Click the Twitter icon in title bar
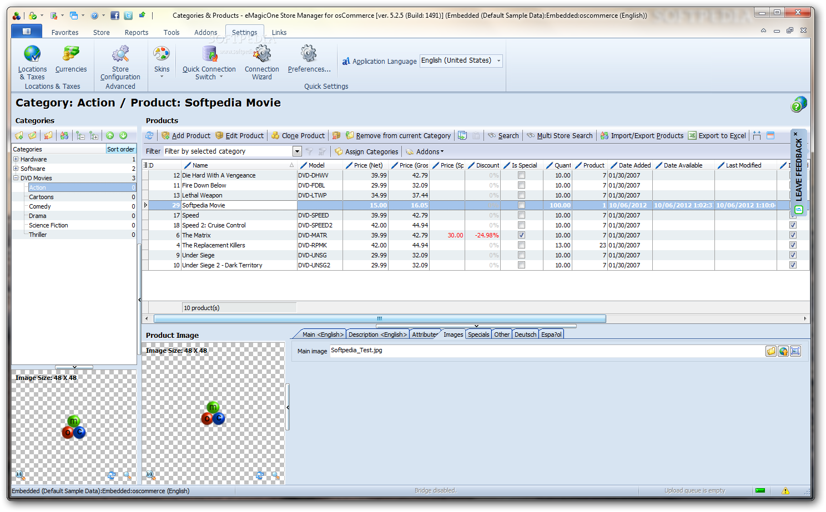Screen dimensions: 826x512 (128, 16)
